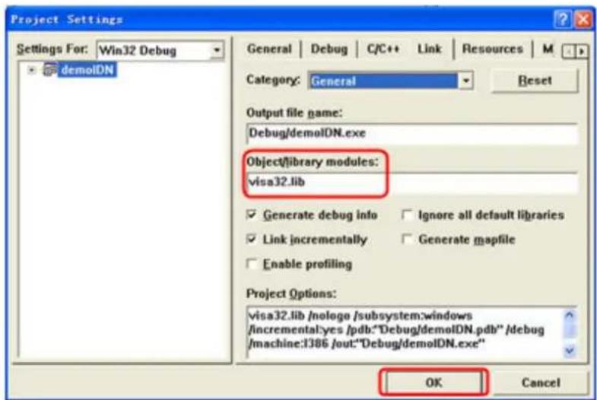Click the Output file name field
Image resolution: width=597 pixels, height=400 pixels.
(411, 133)
